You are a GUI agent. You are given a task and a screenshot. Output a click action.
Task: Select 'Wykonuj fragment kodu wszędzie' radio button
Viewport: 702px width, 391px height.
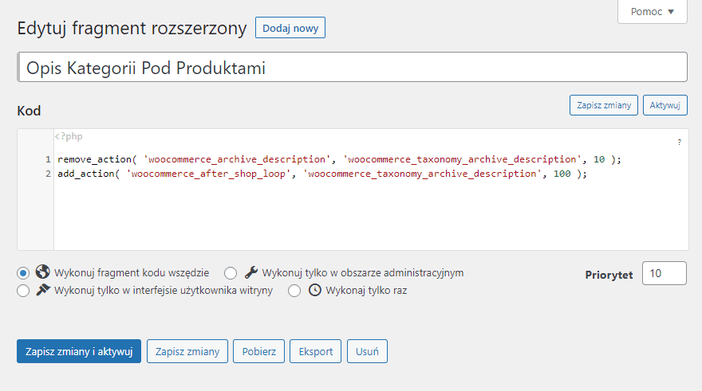click(23, 273)
